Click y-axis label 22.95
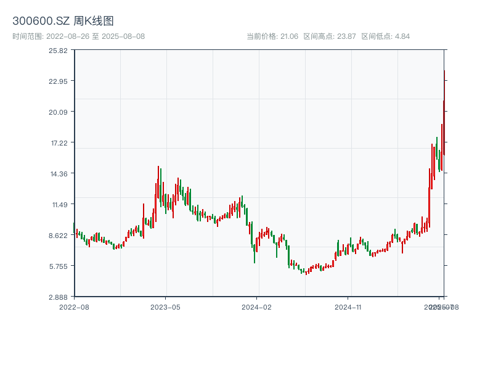 tap(58, 81)
